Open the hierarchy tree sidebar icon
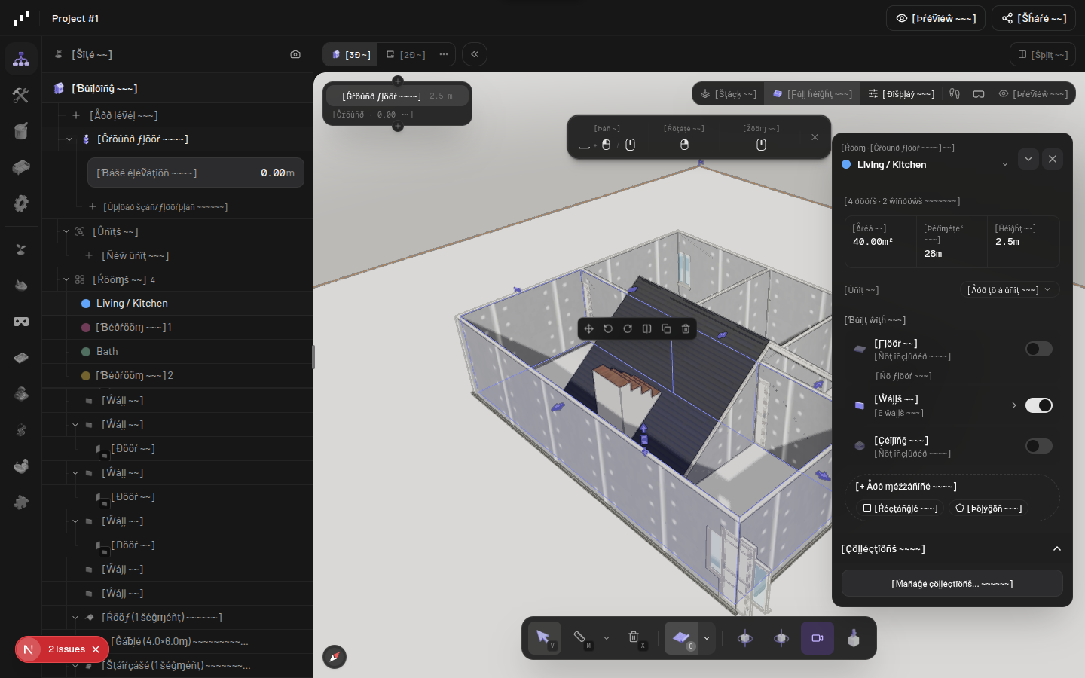 (21, 59)
